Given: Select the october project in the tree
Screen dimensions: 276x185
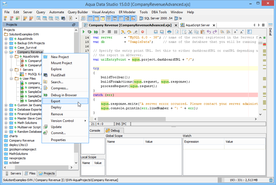Looking at the screenshot, I should [14, 163].
